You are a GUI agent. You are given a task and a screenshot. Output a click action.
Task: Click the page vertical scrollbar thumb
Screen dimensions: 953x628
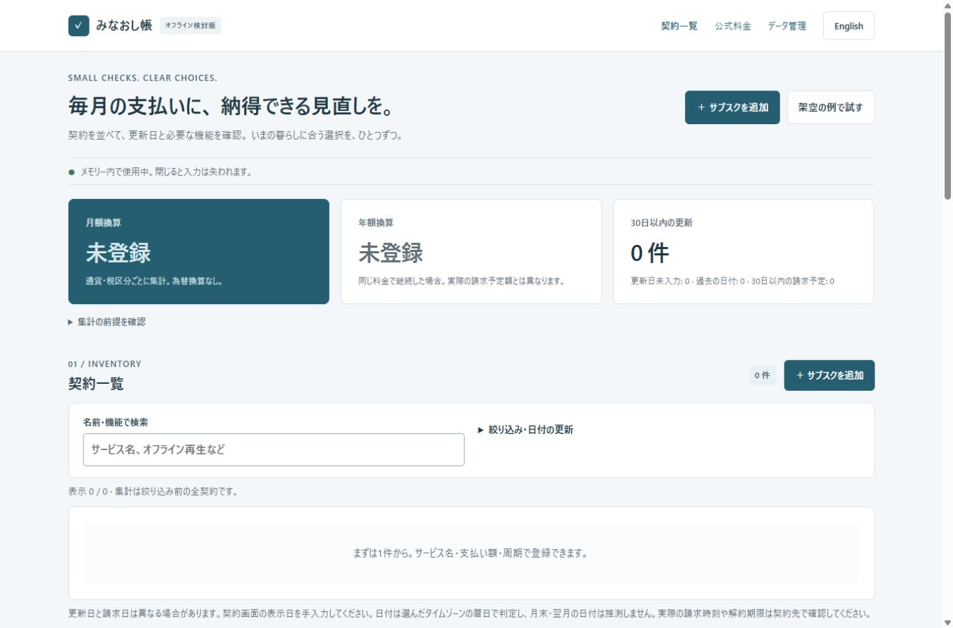point(947,106)
